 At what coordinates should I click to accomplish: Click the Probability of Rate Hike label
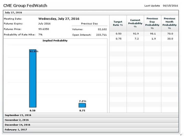tap(19, 35)
